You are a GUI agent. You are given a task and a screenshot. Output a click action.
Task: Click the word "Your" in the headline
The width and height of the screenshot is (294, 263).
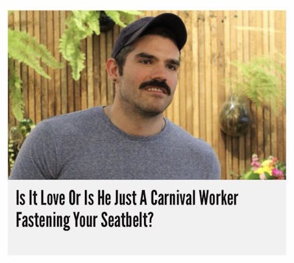tap(85, 219)
